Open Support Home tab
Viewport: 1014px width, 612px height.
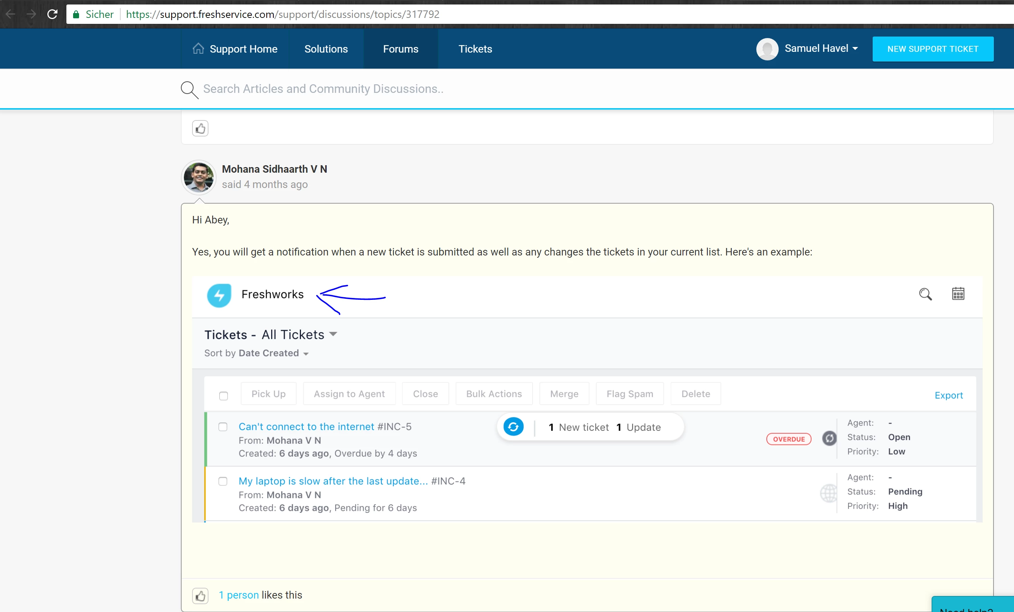tap(235, 49)
